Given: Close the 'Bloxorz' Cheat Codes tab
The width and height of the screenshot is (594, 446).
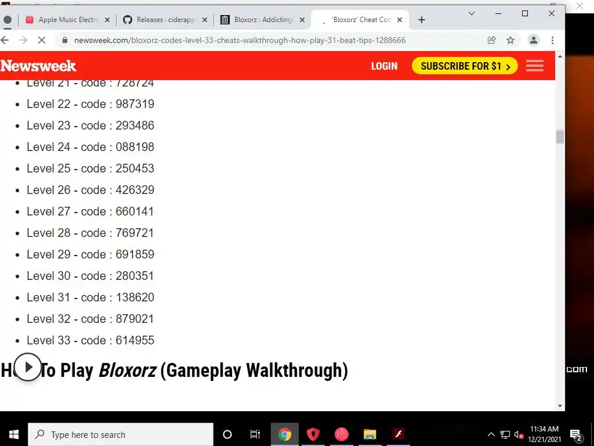Looking at the screenshot, I should [399, 20].
